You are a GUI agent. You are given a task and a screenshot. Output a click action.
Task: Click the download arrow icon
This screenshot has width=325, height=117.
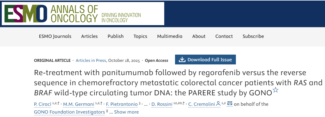click(182, 60)
